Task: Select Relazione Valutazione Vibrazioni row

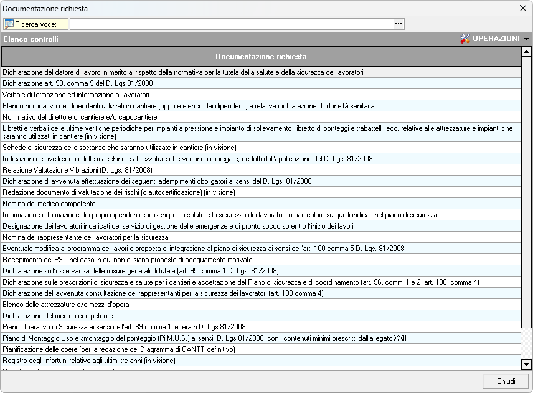Action: (77, 170)
